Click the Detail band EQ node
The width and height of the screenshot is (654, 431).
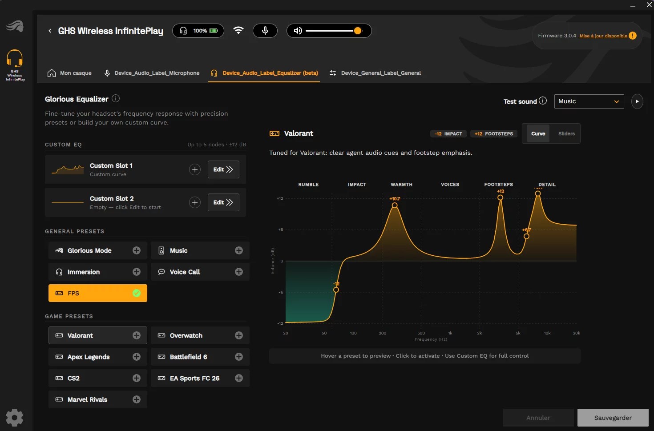pos(538,193)
